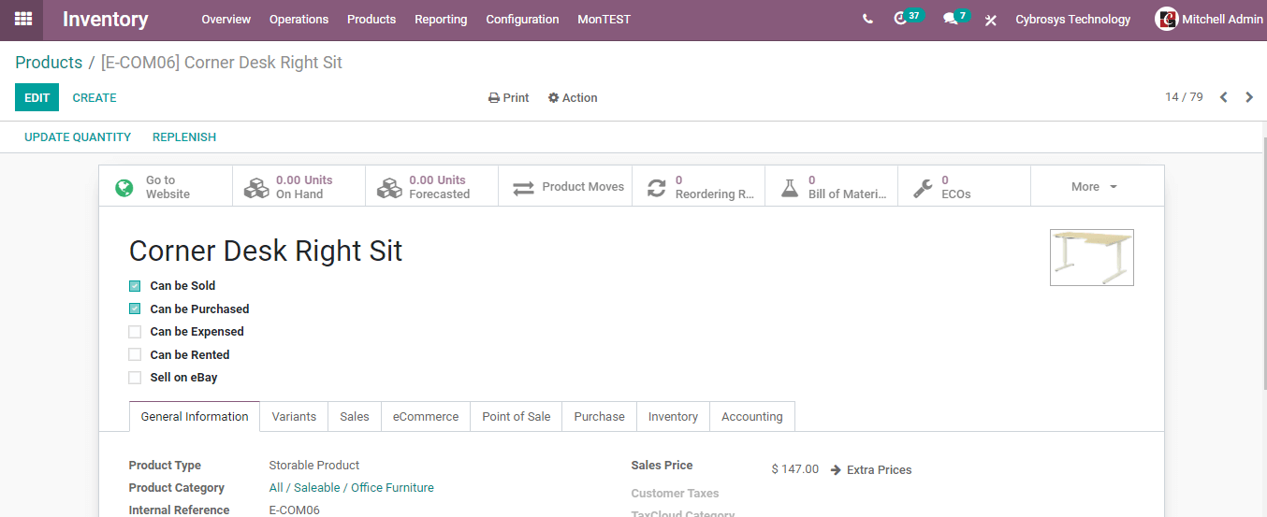Open the Products menu
1267x517 pixels.
[x=371, y=19]
